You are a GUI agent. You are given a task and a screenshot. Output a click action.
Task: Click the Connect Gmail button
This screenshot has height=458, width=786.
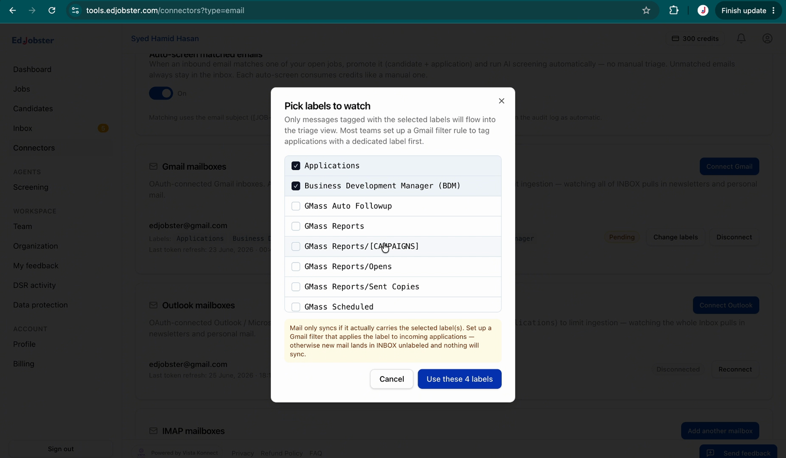[730, 166]
